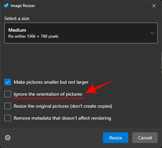
Task: Click the blue checkmark next to 'Make pictures smaller'
Action: [8, 82]
